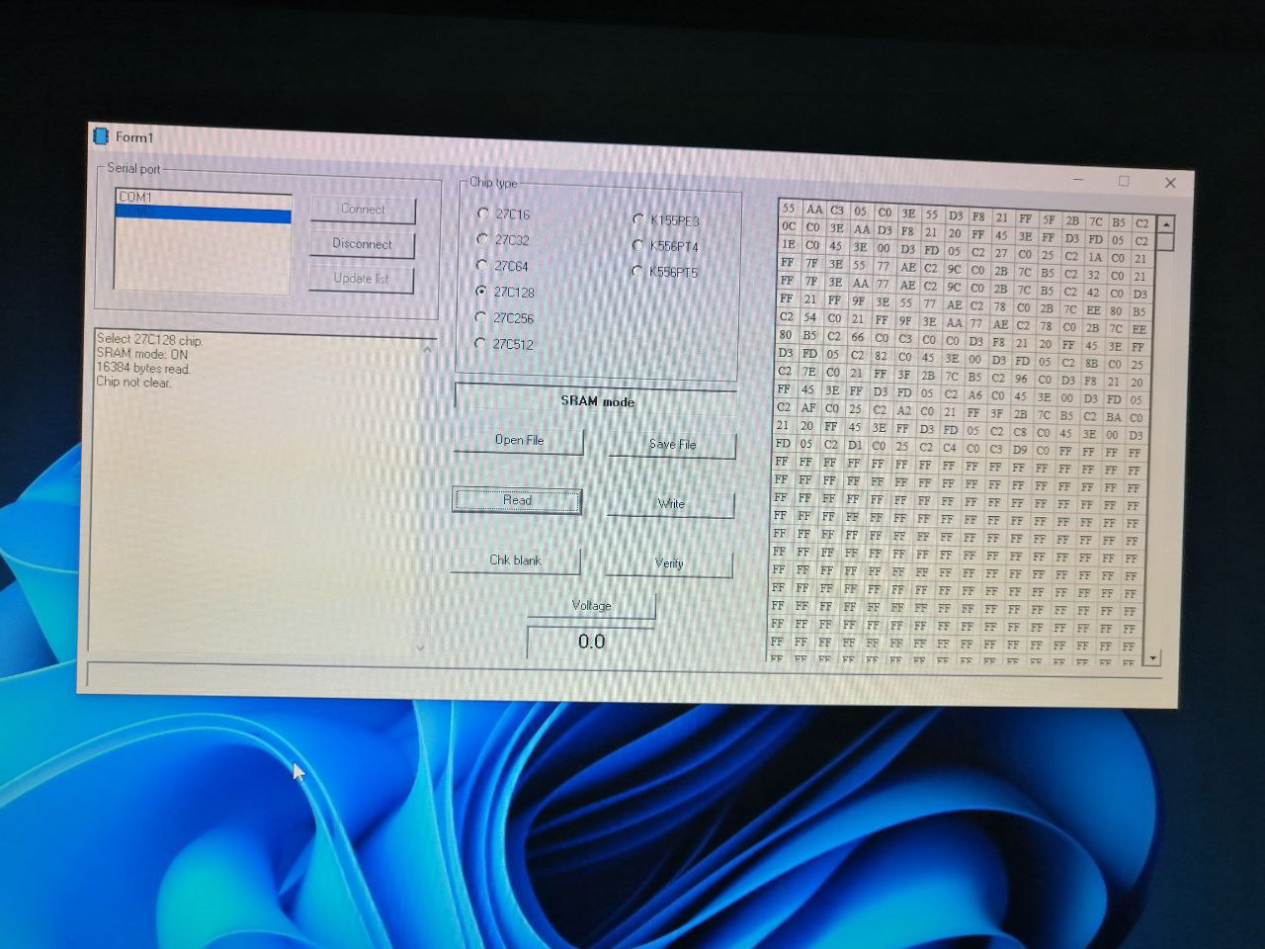The height and width of the screenshot is (949, 1265).
Task: Click the first hex cell containing 55
Action: click(x=789, y=209)
